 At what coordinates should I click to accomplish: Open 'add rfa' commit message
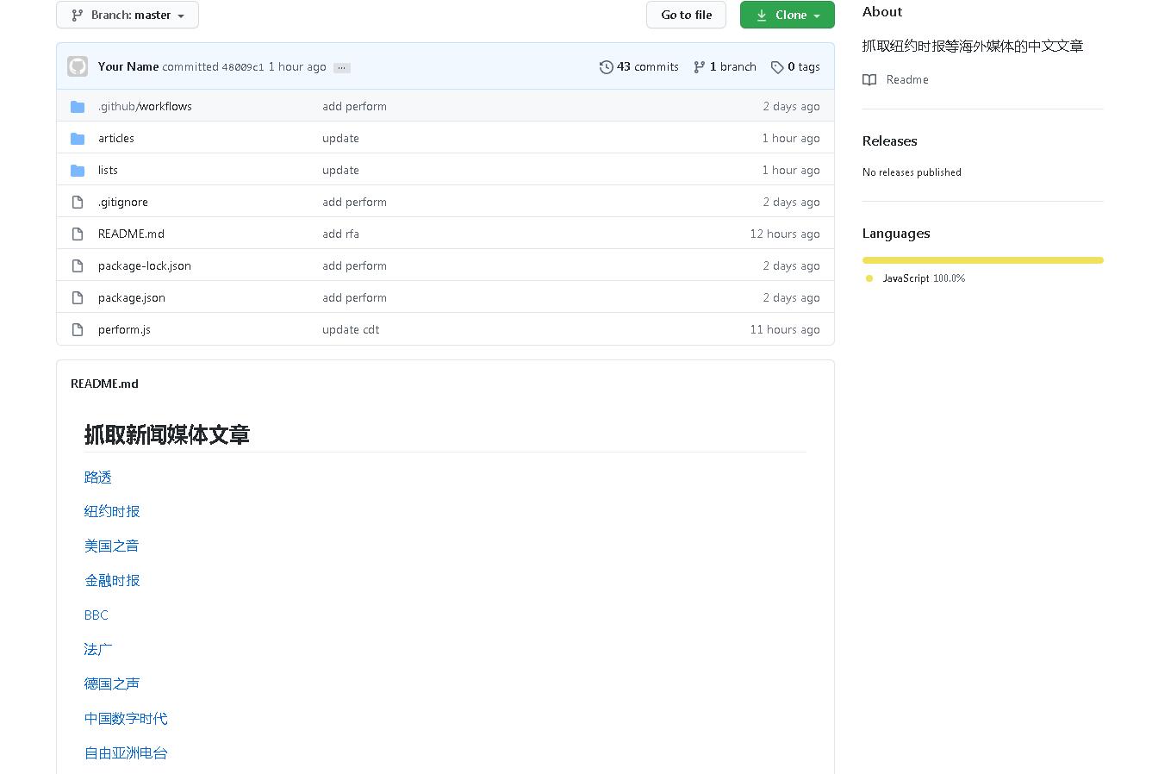(x=340, y=234)
